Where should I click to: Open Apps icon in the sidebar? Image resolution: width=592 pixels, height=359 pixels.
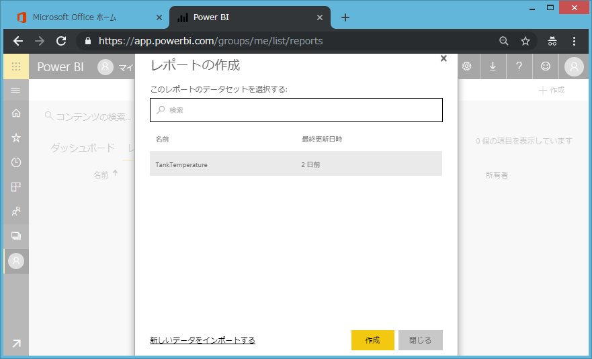pos(16,187)
